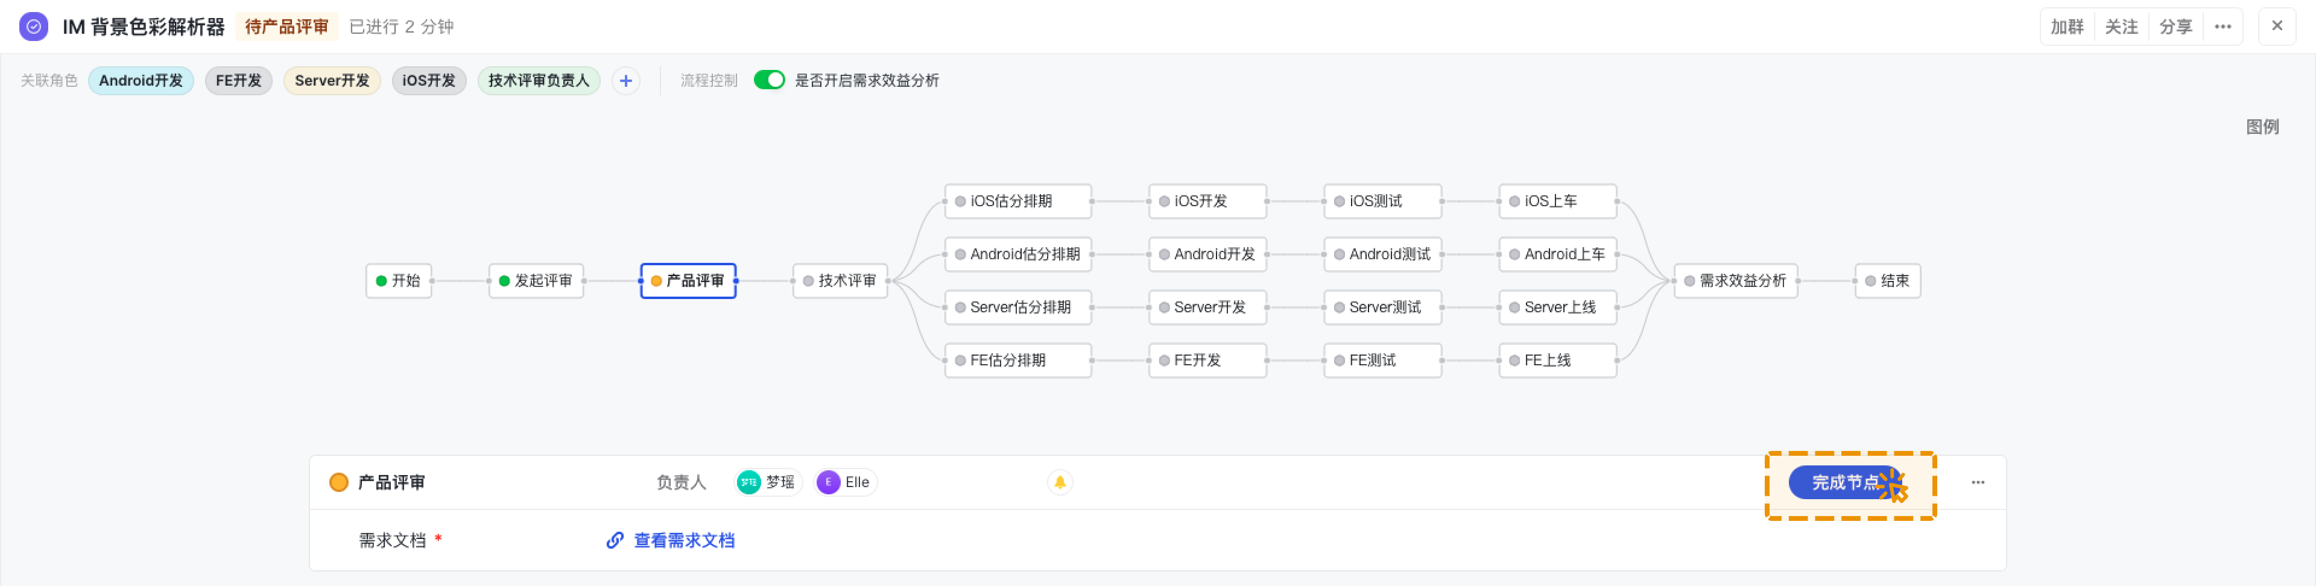Close the detail panel
Viewport: 2316px width, 586px height.
pos(2276,26)
